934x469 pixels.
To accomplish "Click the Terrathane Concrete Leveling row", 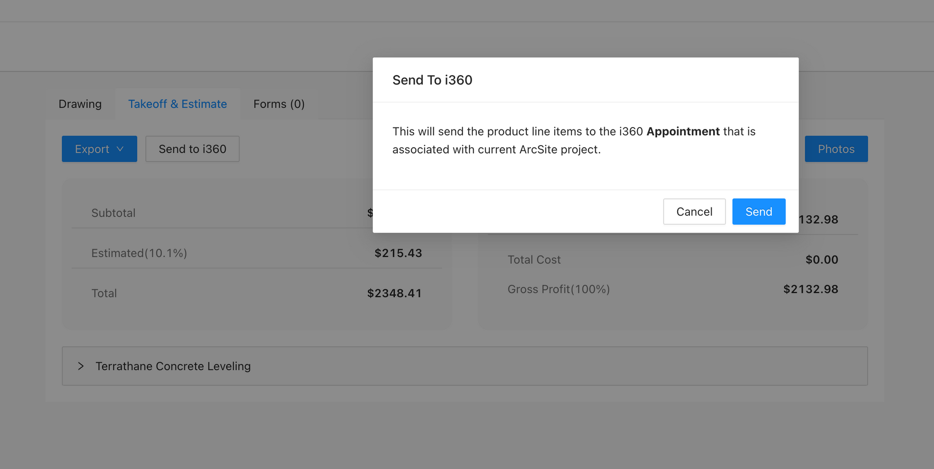I will pyautogui.click(x=465, y=366).
